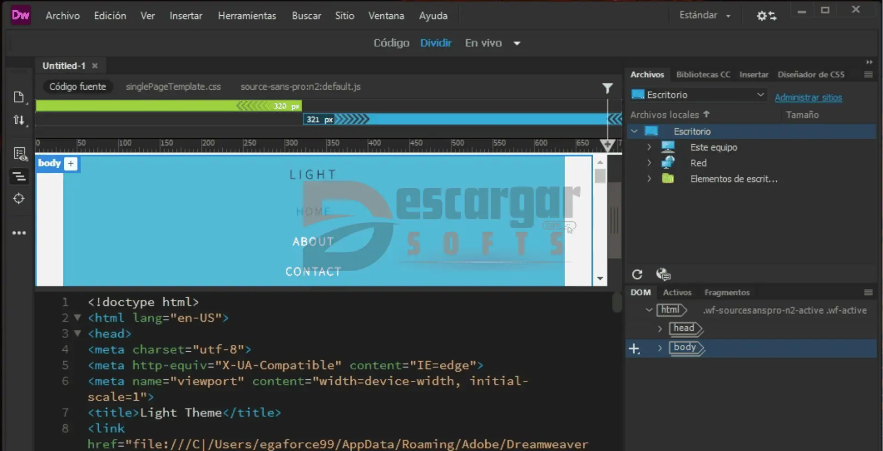
Task: Click the LIGHT heading in live preview
Action: [313, 175]
